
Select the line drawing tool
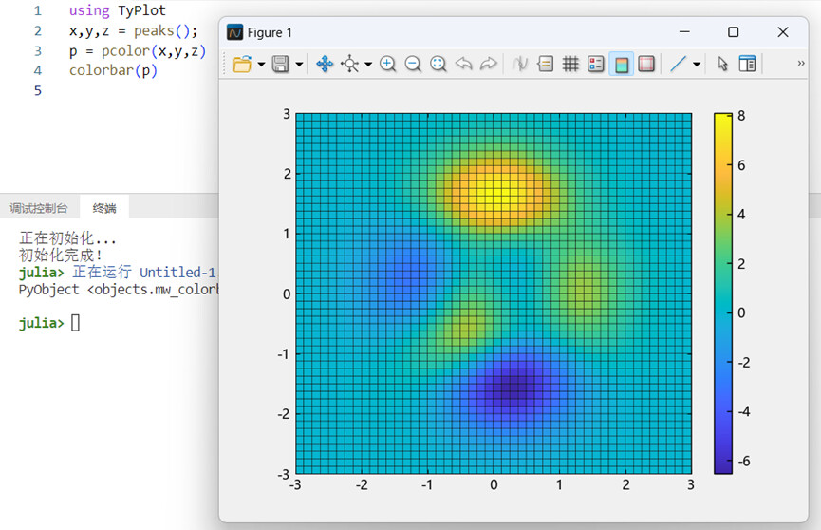pos(678,64)
